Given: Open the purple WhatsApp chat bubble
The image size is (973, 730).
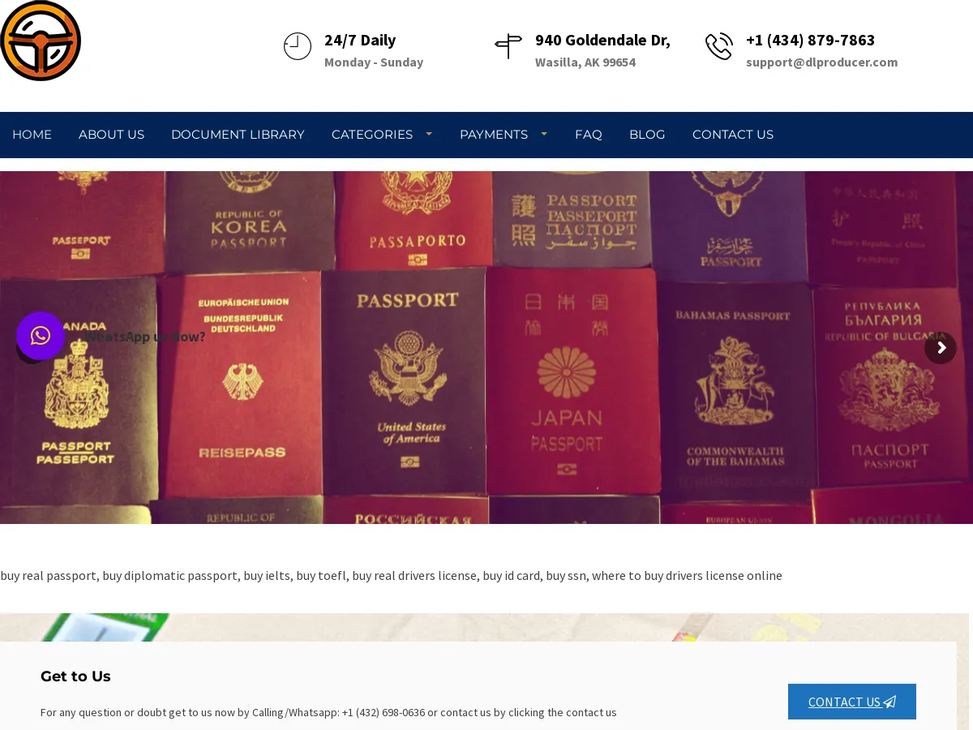Looking at the screenshot, I should tap(41, 336).
